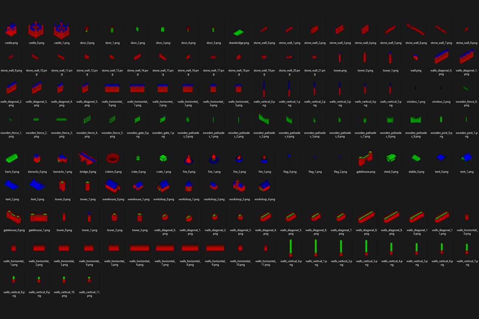The height and width of the screenshot is (319, 479).
Task: Click the workshop_4.png file name
Action: (264, 199)
